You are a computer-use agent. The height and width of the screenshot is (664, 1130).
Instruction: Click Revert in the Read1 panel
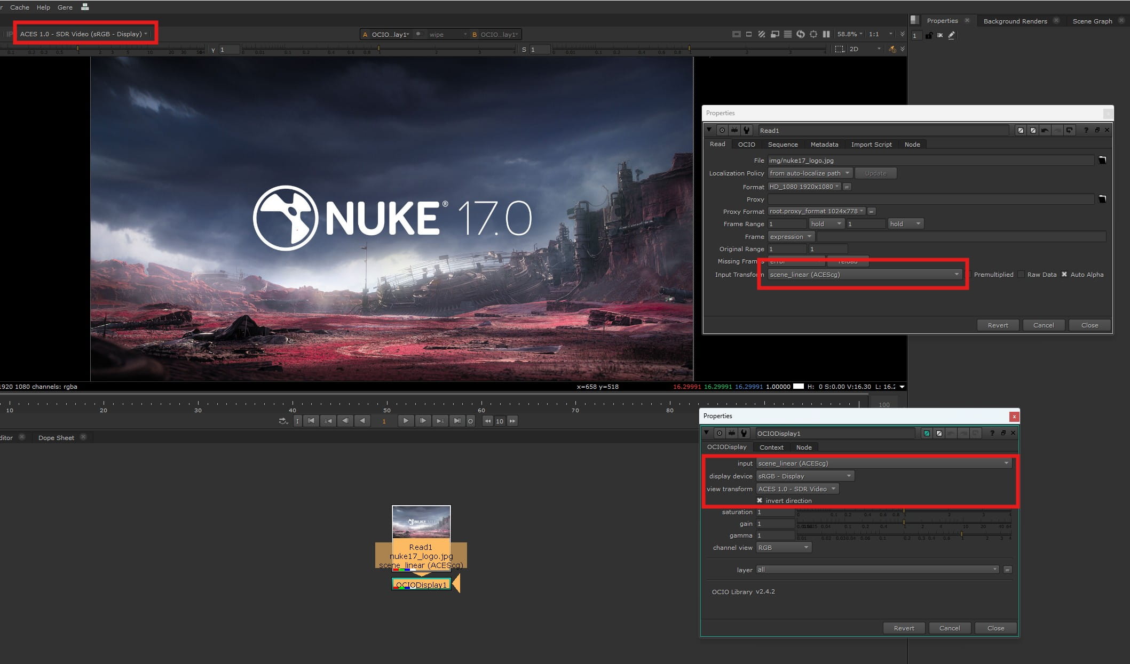(998, 325)
